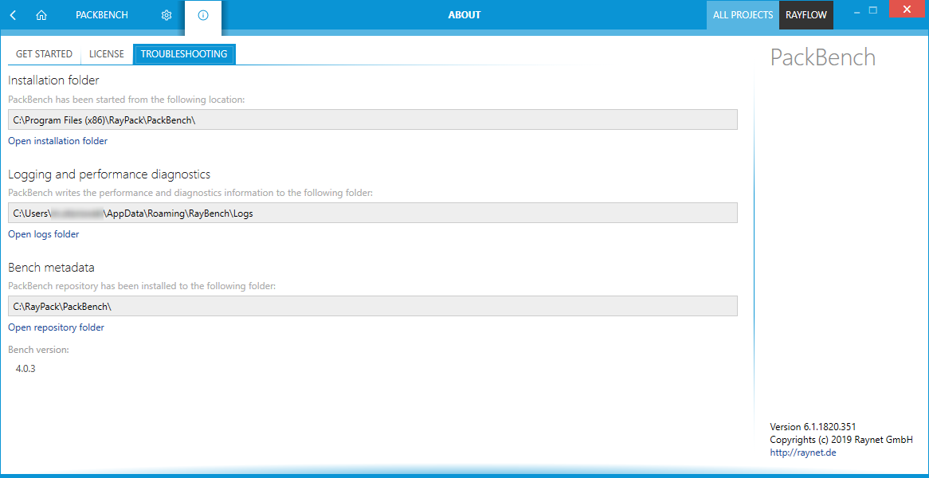Close the PackBench window
929x478 pixels.
pos(907,10)
